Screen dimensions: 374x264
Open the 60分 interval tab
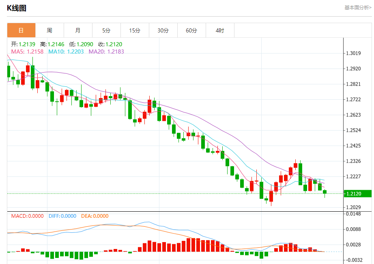[191, 30]
